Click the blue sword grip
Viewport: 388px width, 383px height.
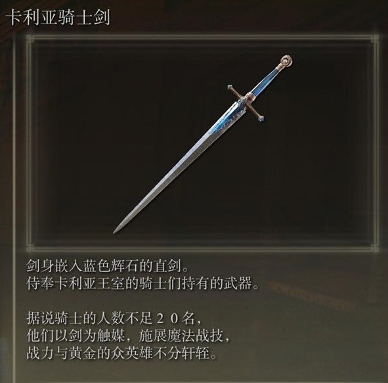pyautogui.click(x=267, y=81)
